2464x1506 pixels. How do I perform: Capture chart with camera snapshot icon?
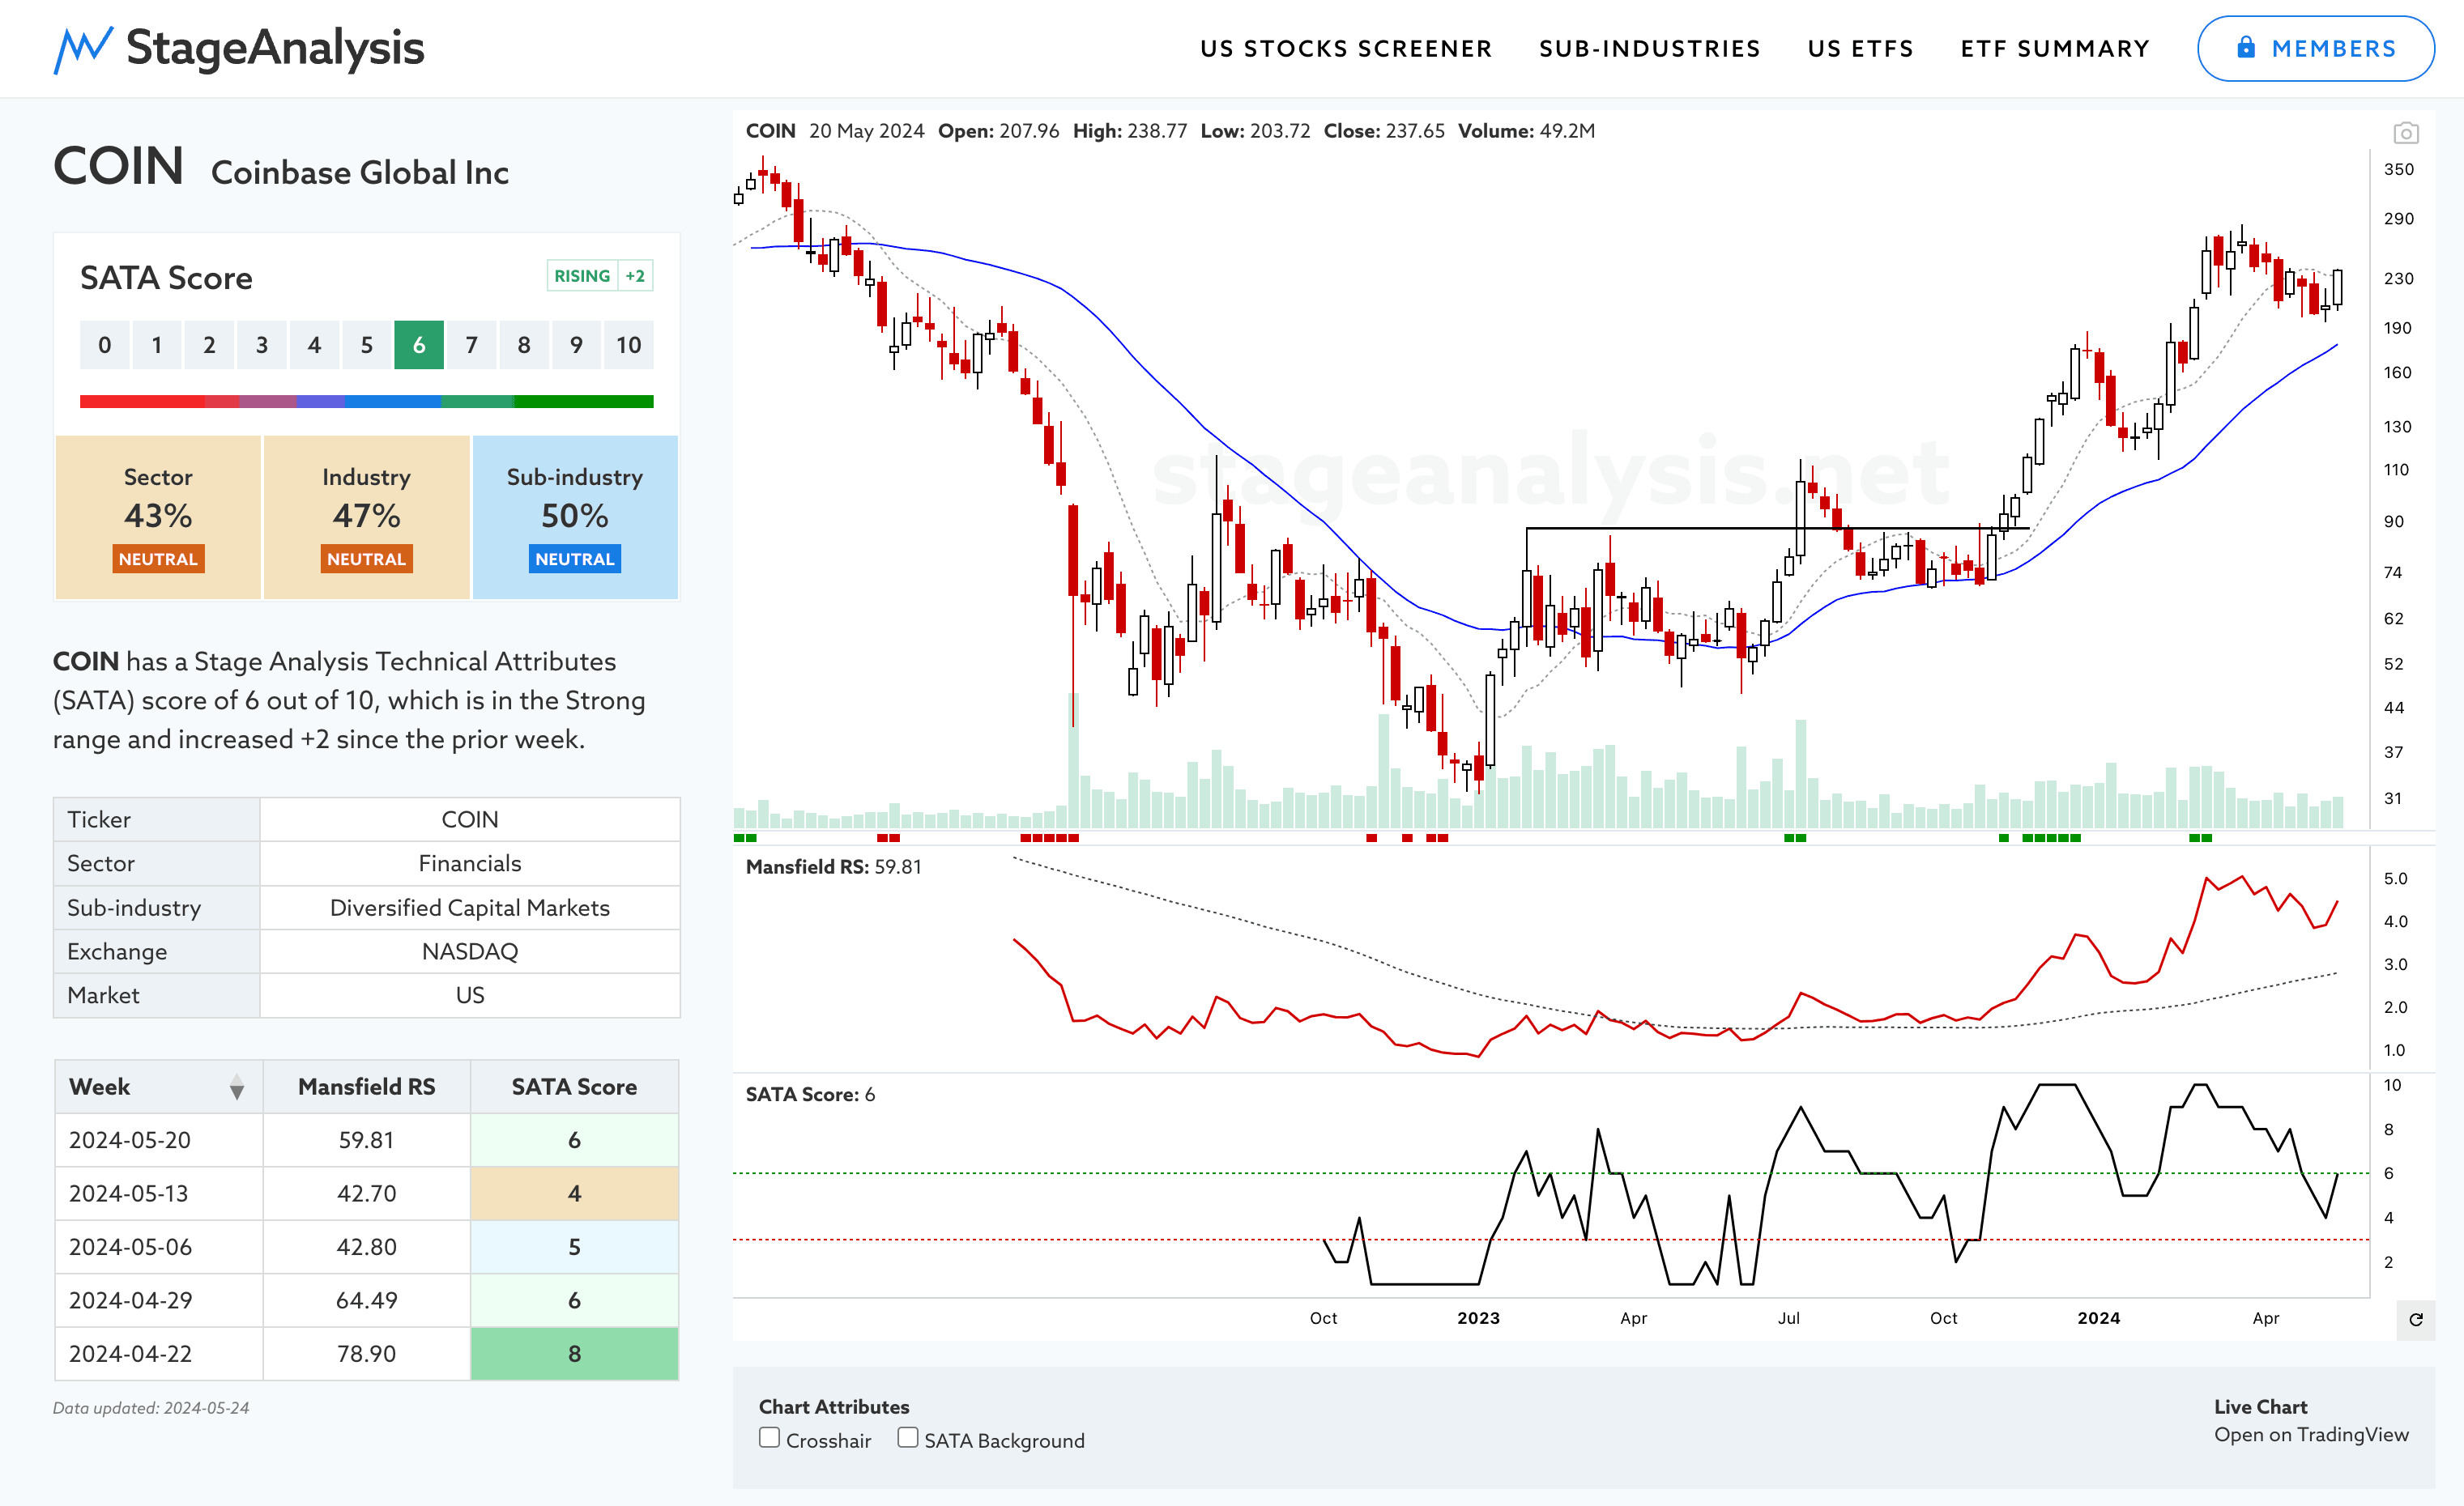click(2405, 133)
